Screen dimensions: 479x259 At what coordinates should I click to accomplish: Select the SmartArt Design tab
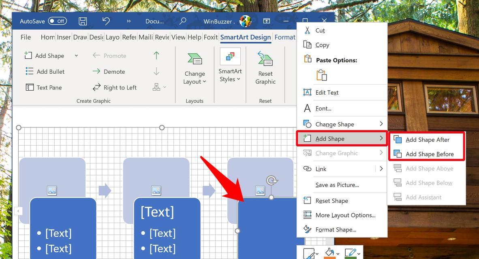tap(246, 37)
